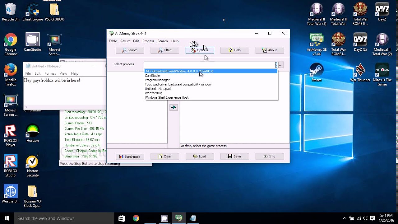Viewport: 398px width, 224px height.
Task: Click the About button
Action: (x=270, y=50)
